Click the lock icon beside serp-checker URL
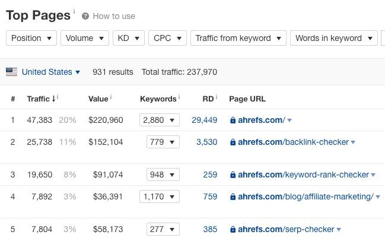Screen dimensions: 385x238 [233, 229]
